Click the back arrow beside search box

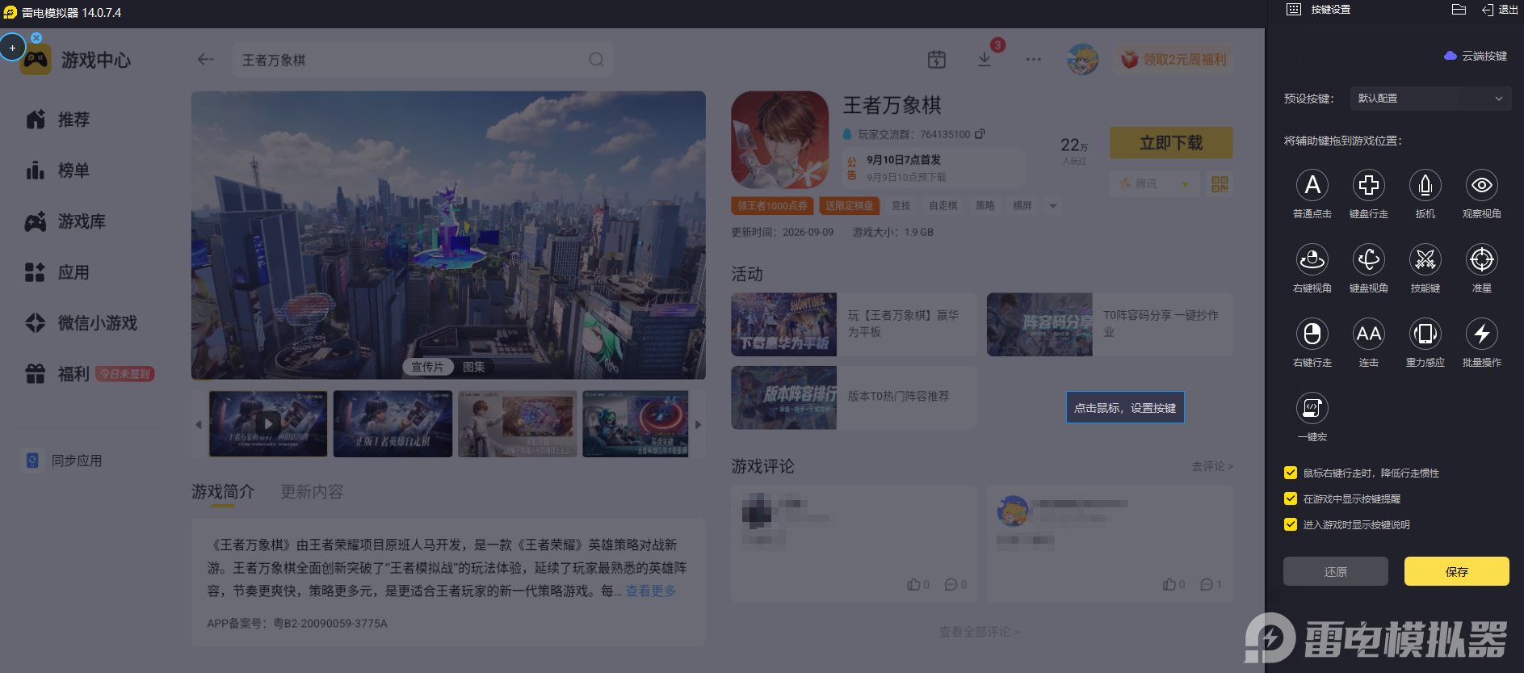(x=205, y=59)
